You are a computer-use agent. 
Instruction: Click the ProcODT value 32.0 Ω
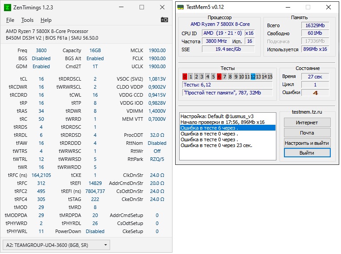click(x=157, y=135)
